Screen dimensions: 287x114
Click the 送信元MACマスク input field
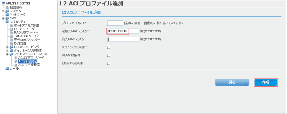coord(123,31)
